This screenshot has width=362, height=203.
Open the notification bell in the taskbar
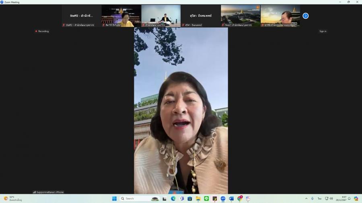tap(349, 199)
